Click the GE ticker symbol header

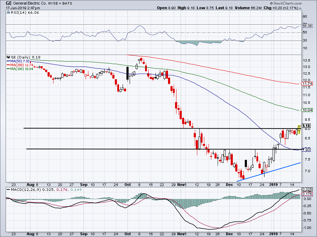(x=9, y=4)
